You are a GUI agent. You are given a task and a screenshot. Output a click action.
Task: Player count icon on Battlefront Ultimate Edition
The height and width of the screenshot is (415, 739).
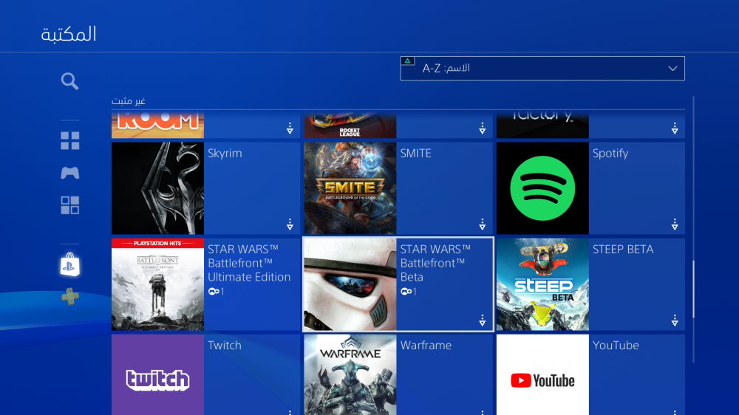pos(214,292)
